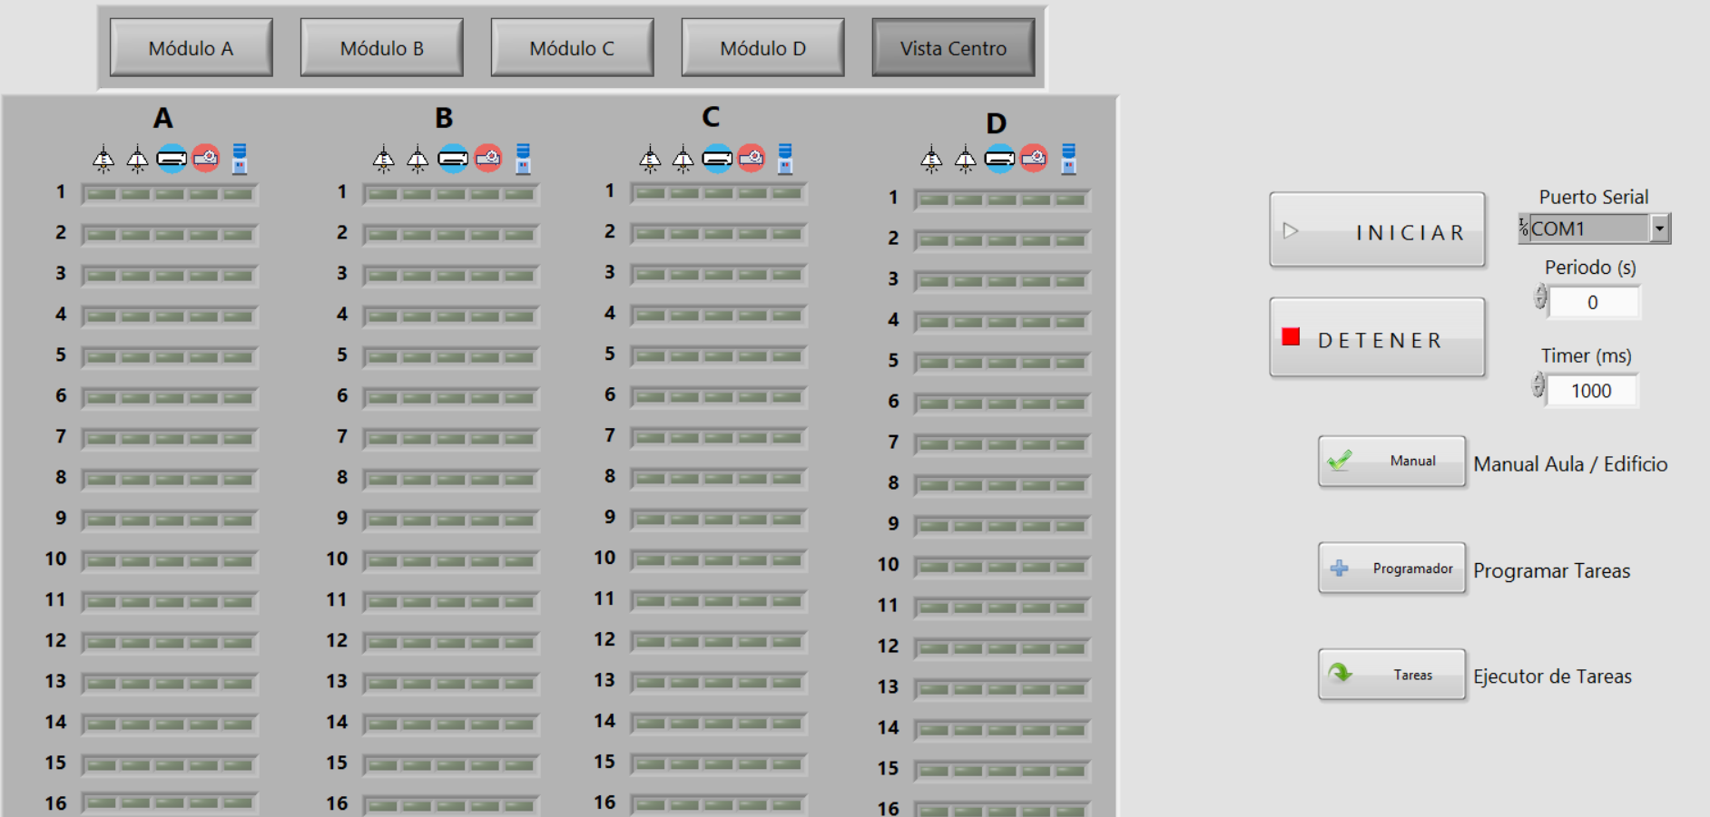Click the first lamp icon in column D
Screen dimensions: 1710x817
tap(931, 160)
